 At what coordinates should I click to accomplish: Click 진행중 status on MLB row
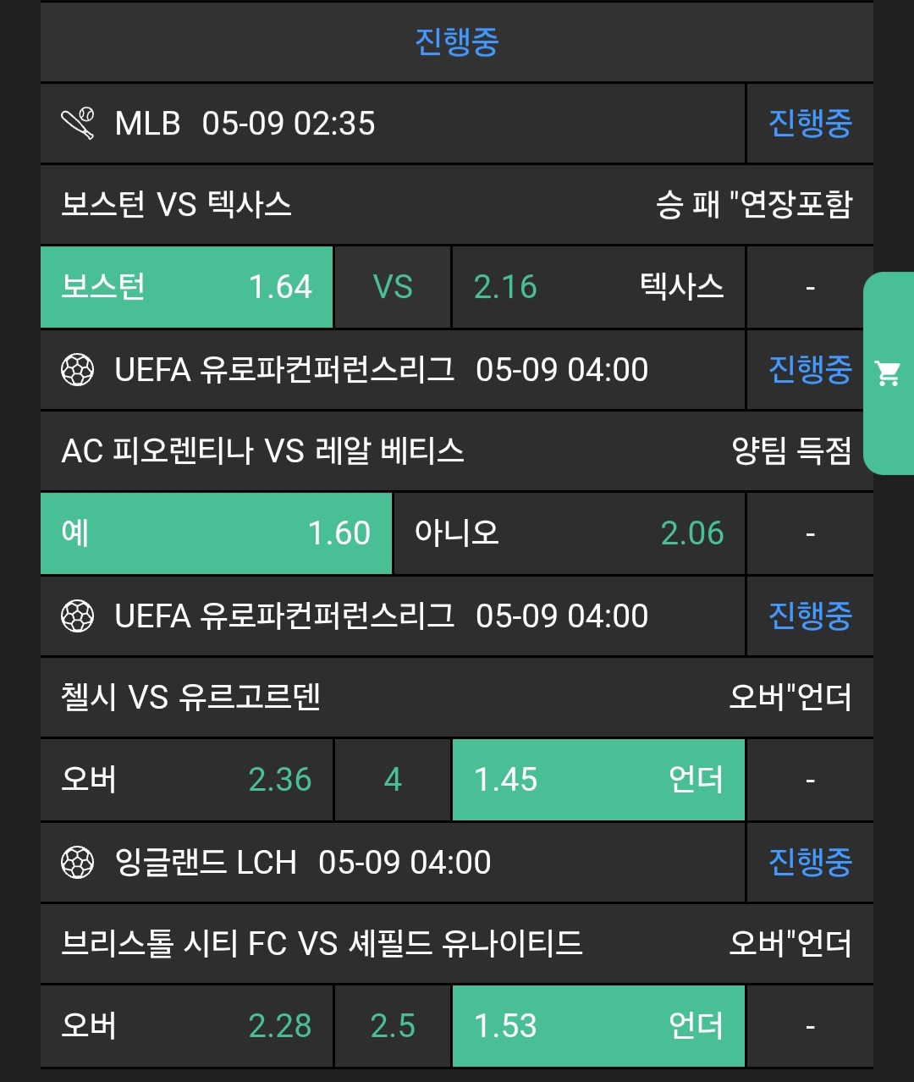click(810, 124)
